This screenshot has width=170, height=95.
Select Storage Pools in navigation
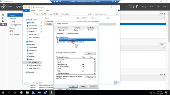[16, 25]
